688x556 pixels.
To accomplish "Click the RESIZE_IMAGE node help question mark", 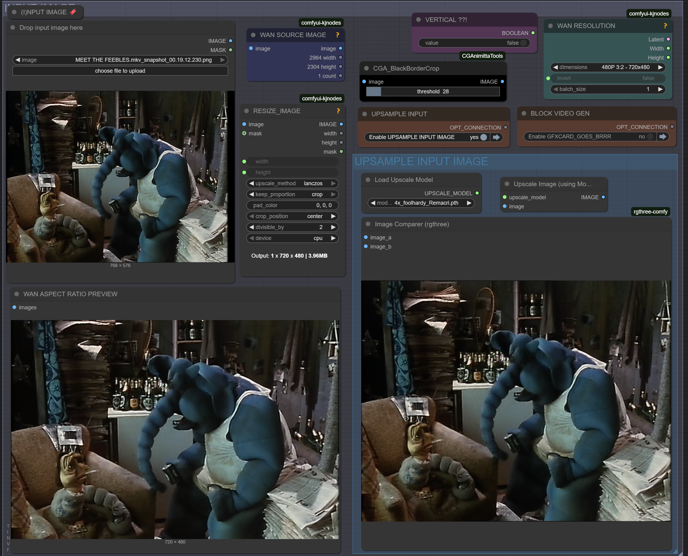I will click(338, 111).
